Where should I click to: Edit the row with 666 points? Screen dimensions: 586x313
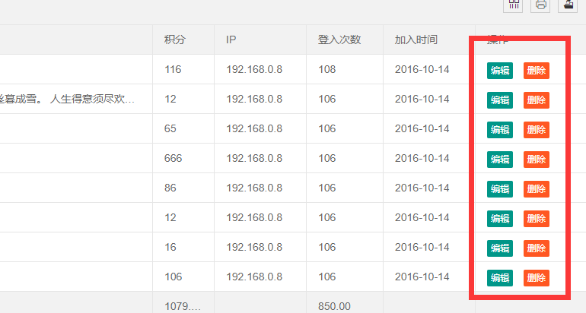pos(500,160)
